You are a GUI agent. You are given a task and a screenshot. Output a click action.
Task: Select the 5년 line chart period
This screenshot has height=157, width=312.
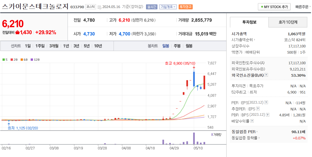click(x=87, y=46)
